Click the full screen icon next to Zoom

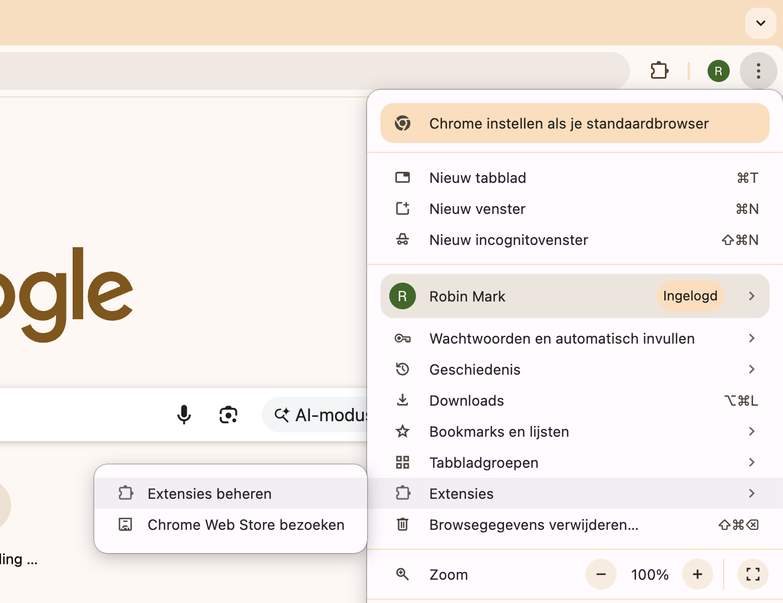(753, 574)
